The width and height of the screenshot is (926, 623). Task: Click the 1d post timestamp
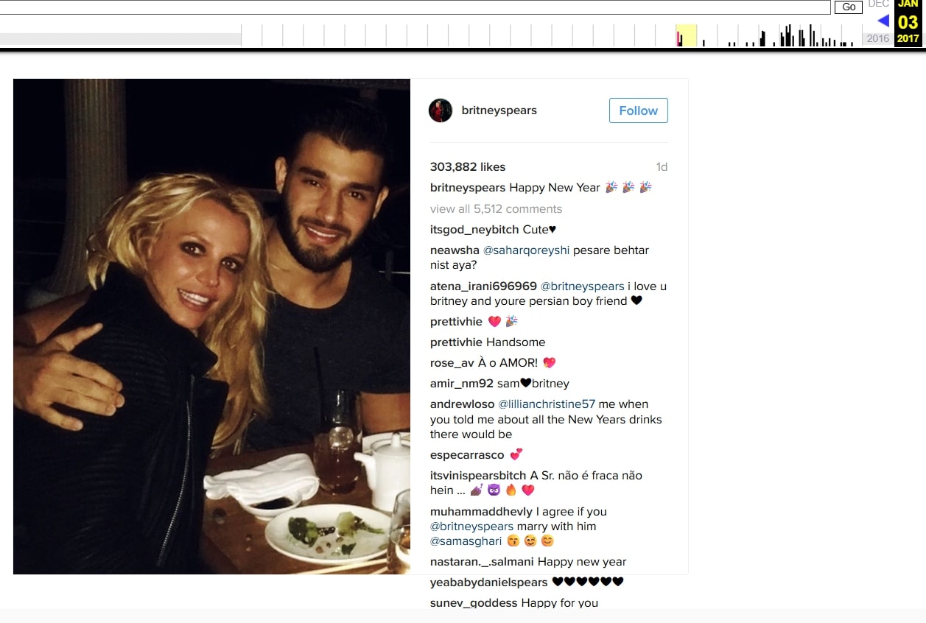[x=662, y=167]
